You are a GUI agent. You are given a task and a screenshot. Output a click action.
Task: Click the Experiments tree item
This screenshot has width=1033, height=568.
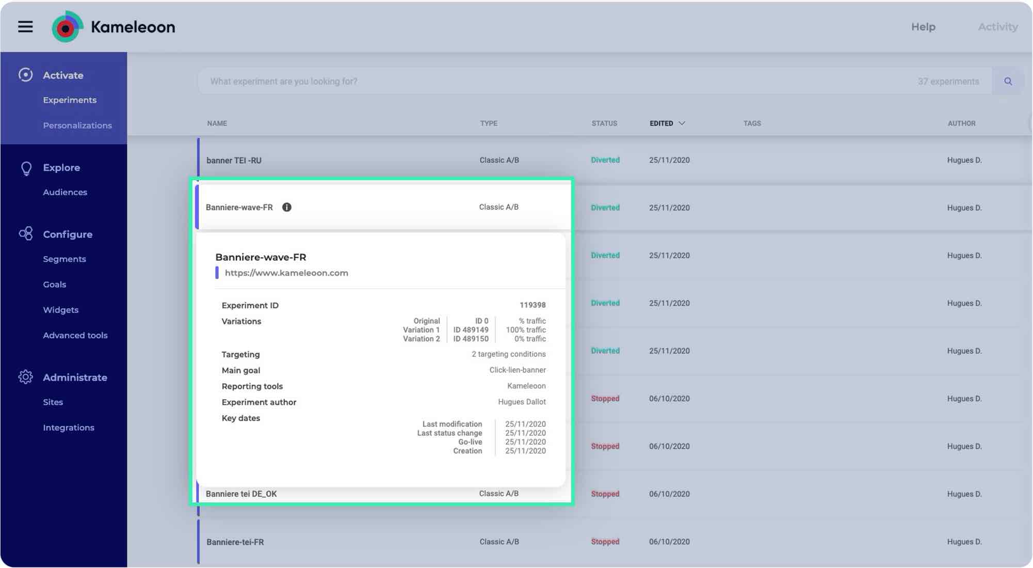tap(70, 100)
